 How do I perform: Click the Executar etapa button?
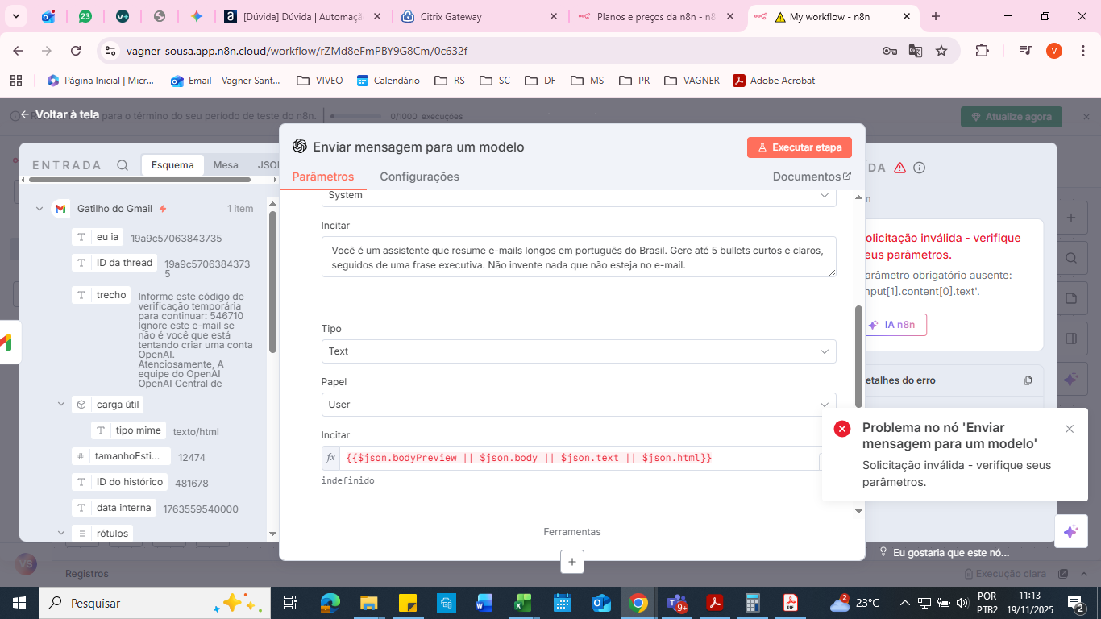pyautogui.click(x=800, y=147)
